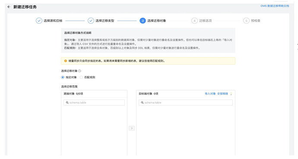Click the back arrow beside 新建迁移任务
The height and width of the screenshot is (159, 298).
click(9, 7)
